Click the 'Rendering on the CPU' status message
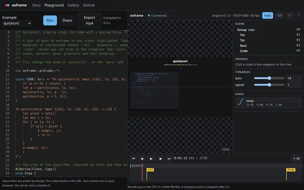 [x=179, y=187]
